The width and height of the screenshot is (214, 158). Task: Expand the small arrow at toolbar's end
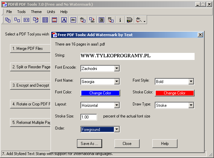point(145,21)
